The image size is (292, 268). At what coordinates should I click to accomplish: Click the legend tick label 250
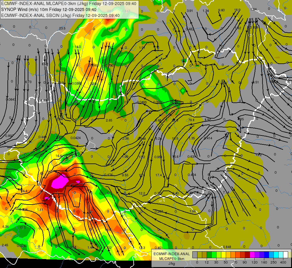click(274, 262)
